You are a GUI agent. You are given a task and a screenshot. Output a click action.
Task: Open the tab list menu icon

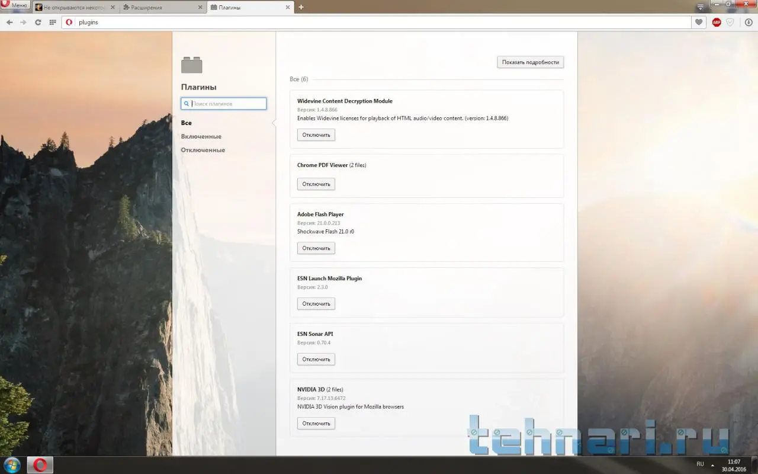[701, 7]
